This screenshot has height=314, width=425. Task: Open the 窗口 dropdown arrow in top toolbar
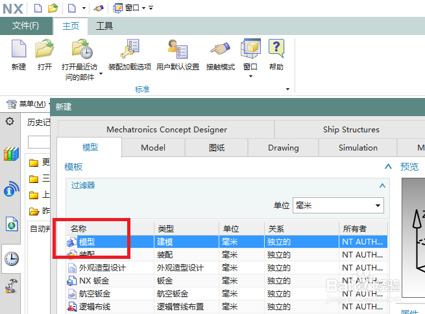(x=144, y=8)
